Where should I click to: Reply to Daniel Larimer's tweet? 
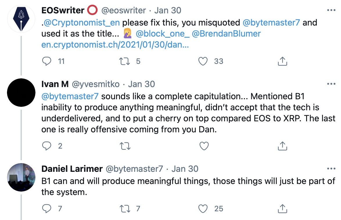46,208
